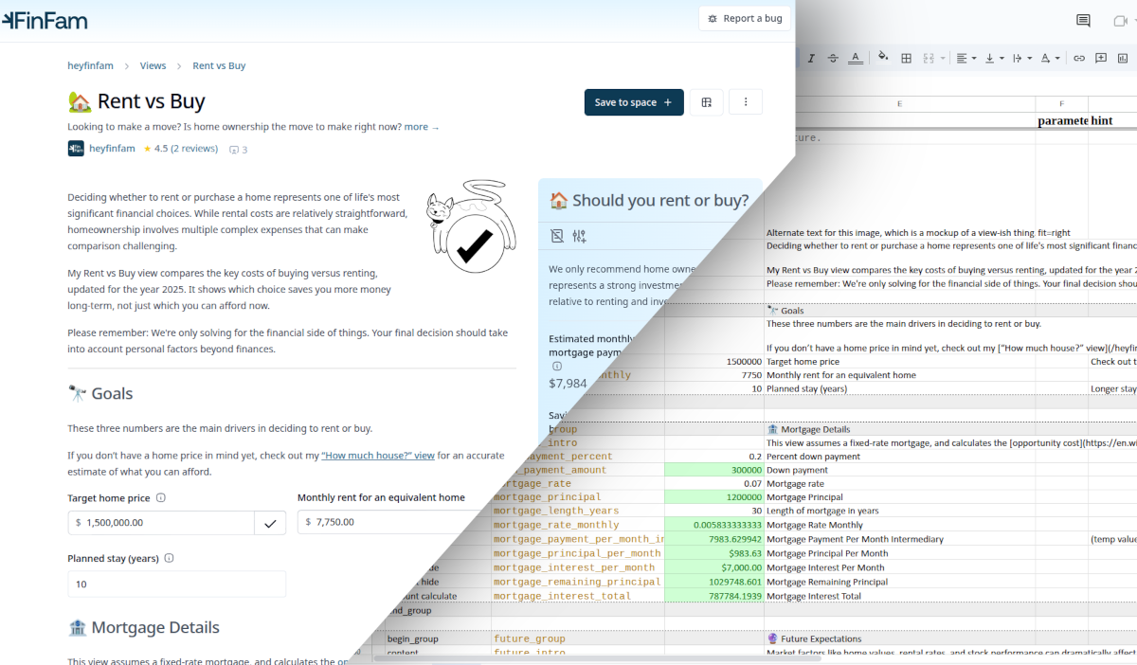The height and width of the screenshot is (665, 1137).
Task: Click info icon next to Planned stay
Action: coord(170,558)
